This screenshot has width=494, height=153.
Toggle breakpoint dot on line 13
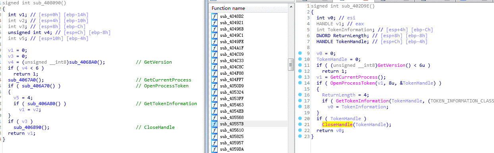pyautogui.click(x=300, y=77)
